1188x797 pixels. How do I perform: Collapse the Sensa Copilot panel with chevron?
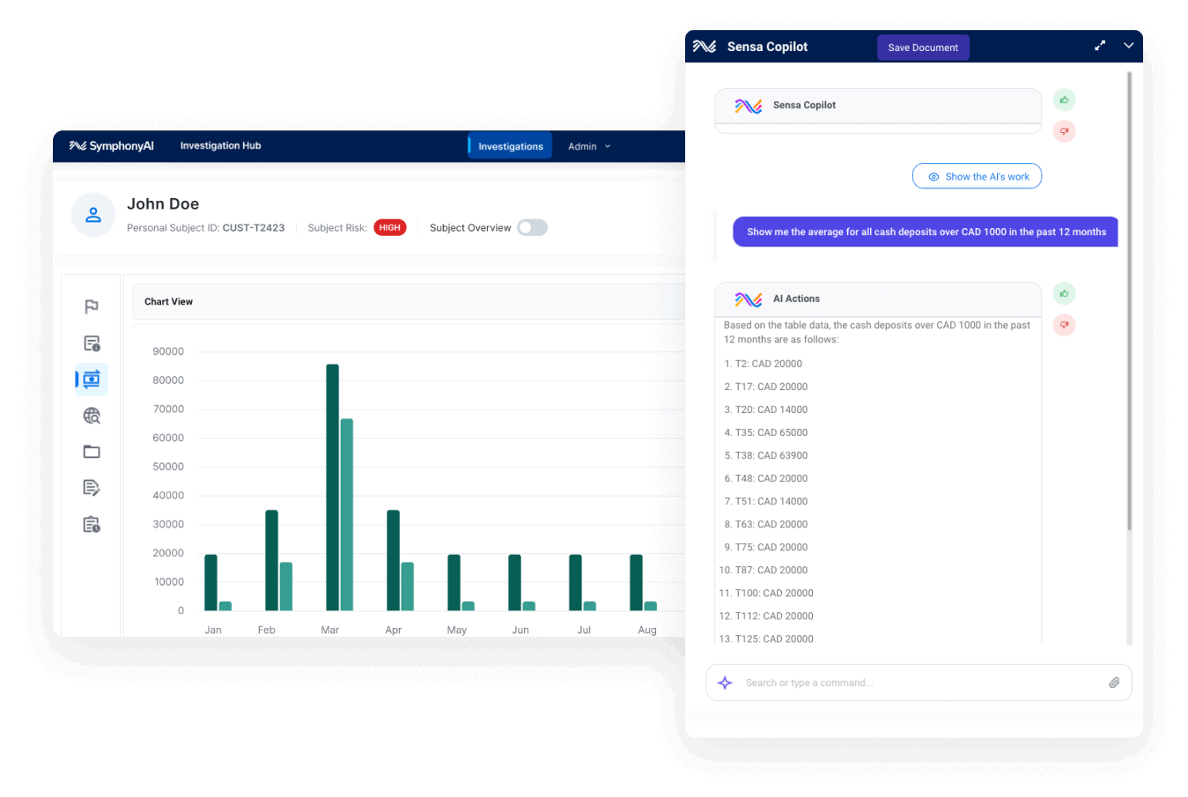click(1128, 46)
